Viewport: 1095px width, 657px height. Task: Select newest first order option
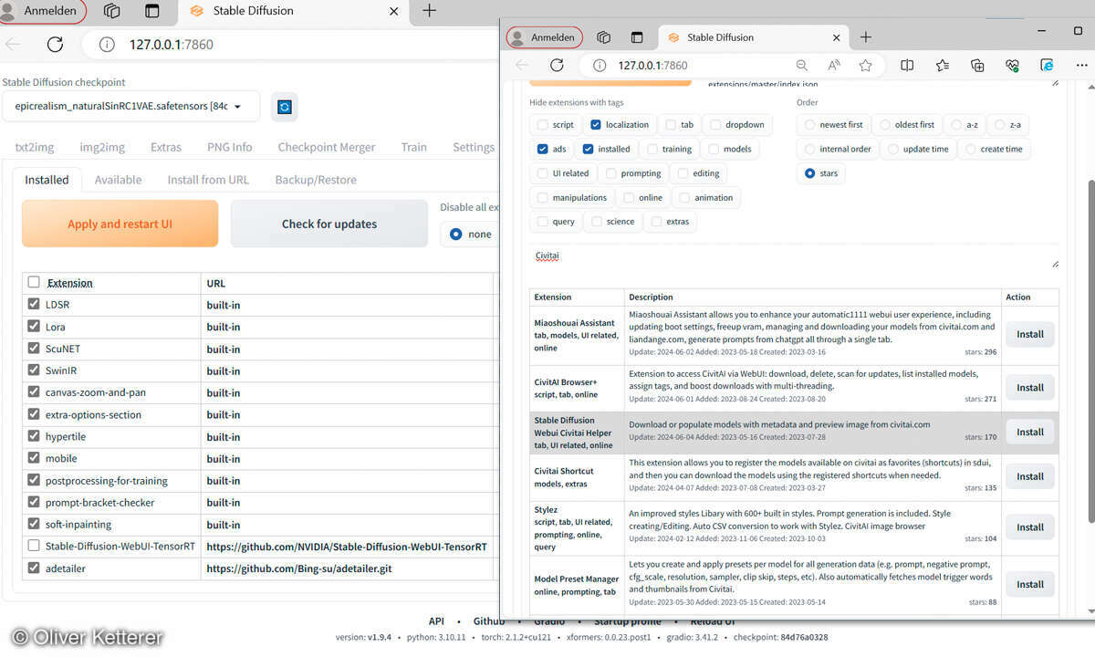(809, 125)
